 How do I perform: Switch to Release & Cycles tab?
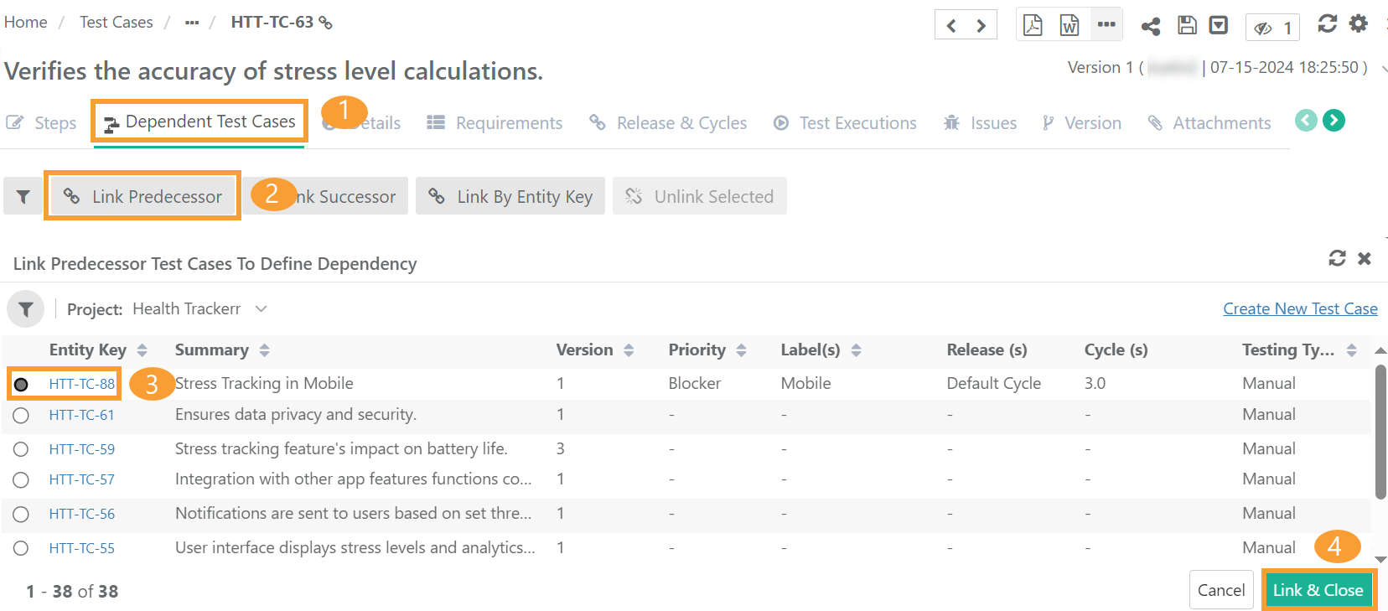coord(667,123)
